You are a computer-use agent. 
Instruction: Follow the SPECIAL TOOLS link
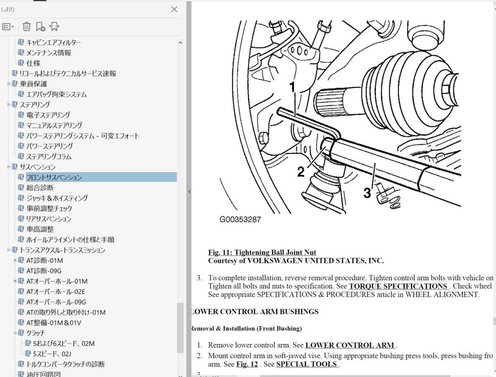click(307, 364)
